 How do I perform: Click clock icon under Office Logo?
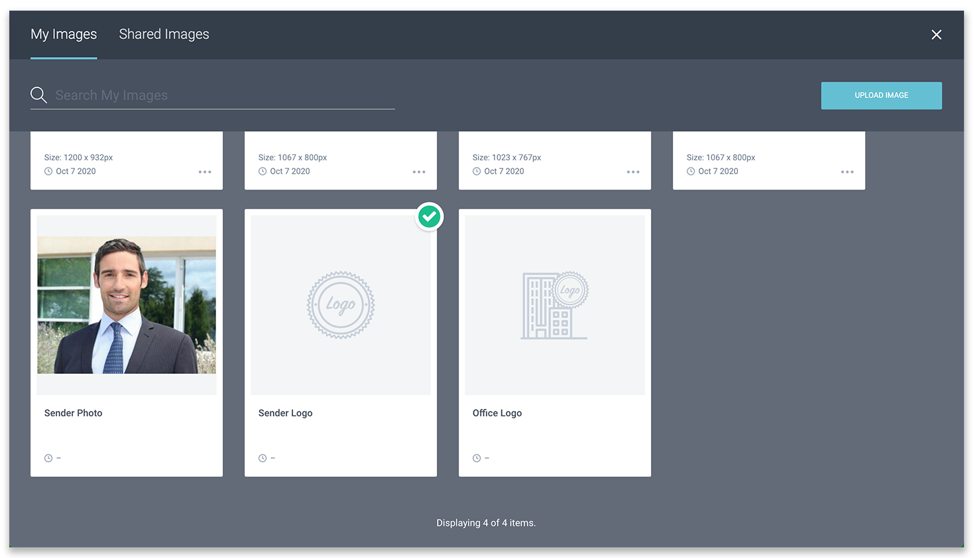coord(477,458)
